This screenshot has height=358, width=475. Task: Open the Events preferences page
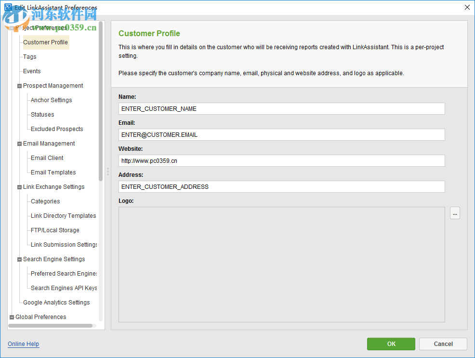pyautogui.click(x=32, y=71)
